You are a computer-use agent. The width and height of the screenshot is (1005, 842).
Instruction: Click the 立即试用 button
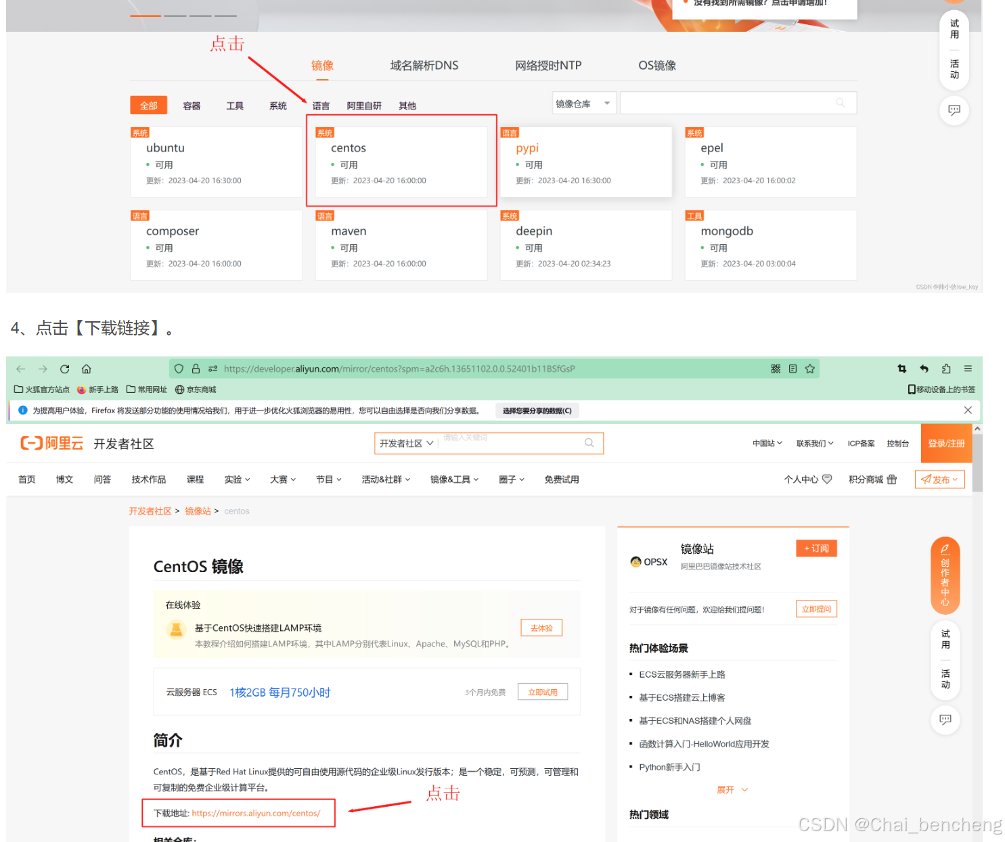[x=543, y=692]
